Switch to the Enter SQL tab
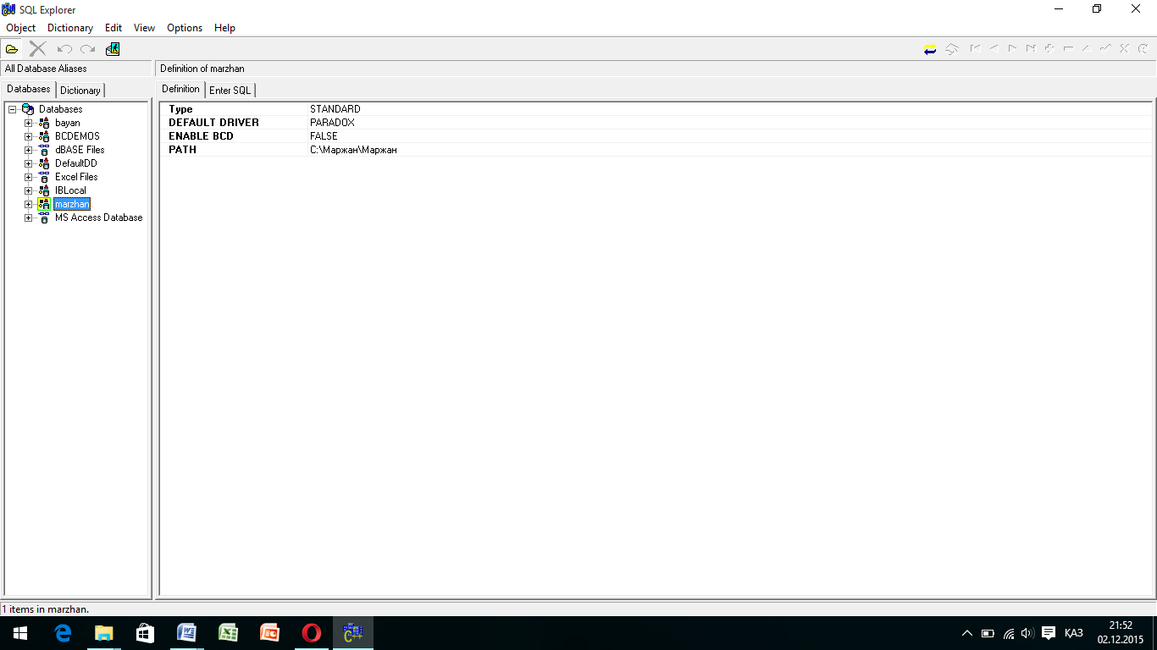Image resolution: width=1157 pixels, height=650 pixels. pyautogui.click(x=230, y=90)
